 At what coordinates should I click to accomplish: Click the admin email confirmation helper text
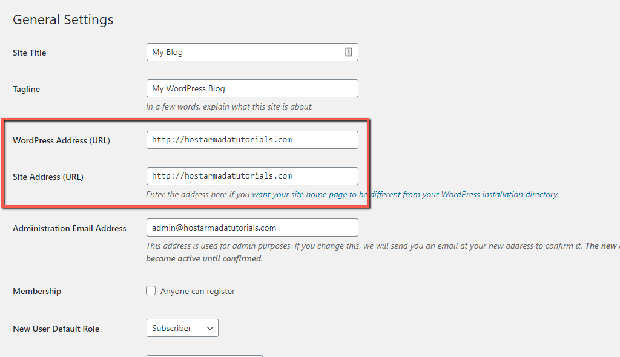(363, 246)
